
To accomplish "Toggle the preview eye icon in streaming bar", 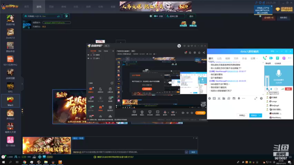I will 187,113.
